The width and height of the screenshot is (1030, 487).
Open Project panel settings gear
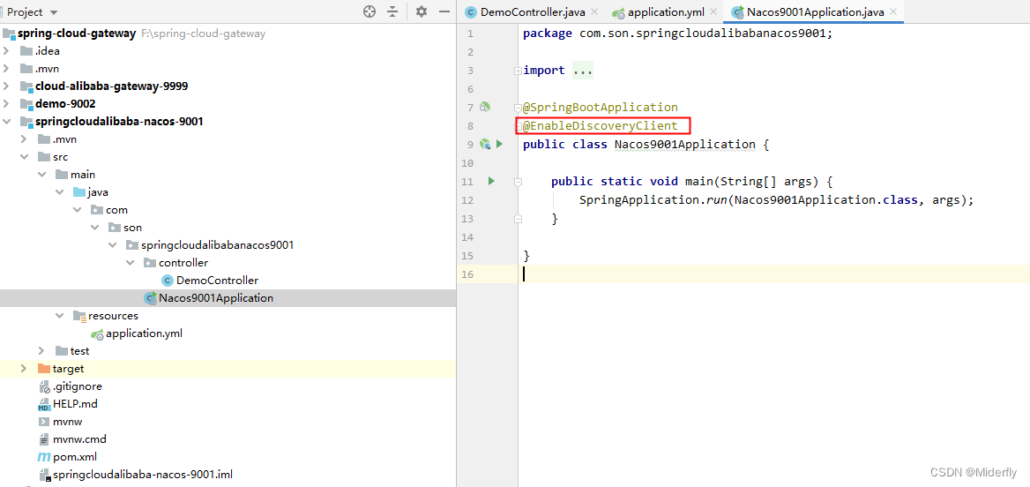pyautogui.click(x=422, y=11)
